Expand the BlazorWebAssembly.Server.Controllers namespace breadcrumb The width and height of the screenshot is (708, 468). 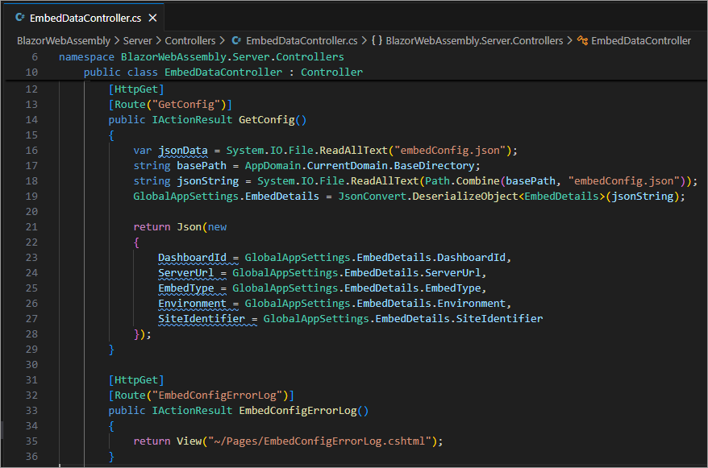click(x=476, y=40)
